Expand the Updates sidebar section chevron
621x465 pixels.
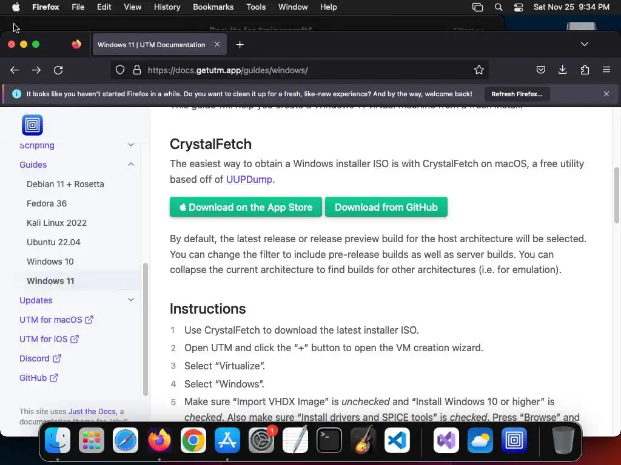131,300
